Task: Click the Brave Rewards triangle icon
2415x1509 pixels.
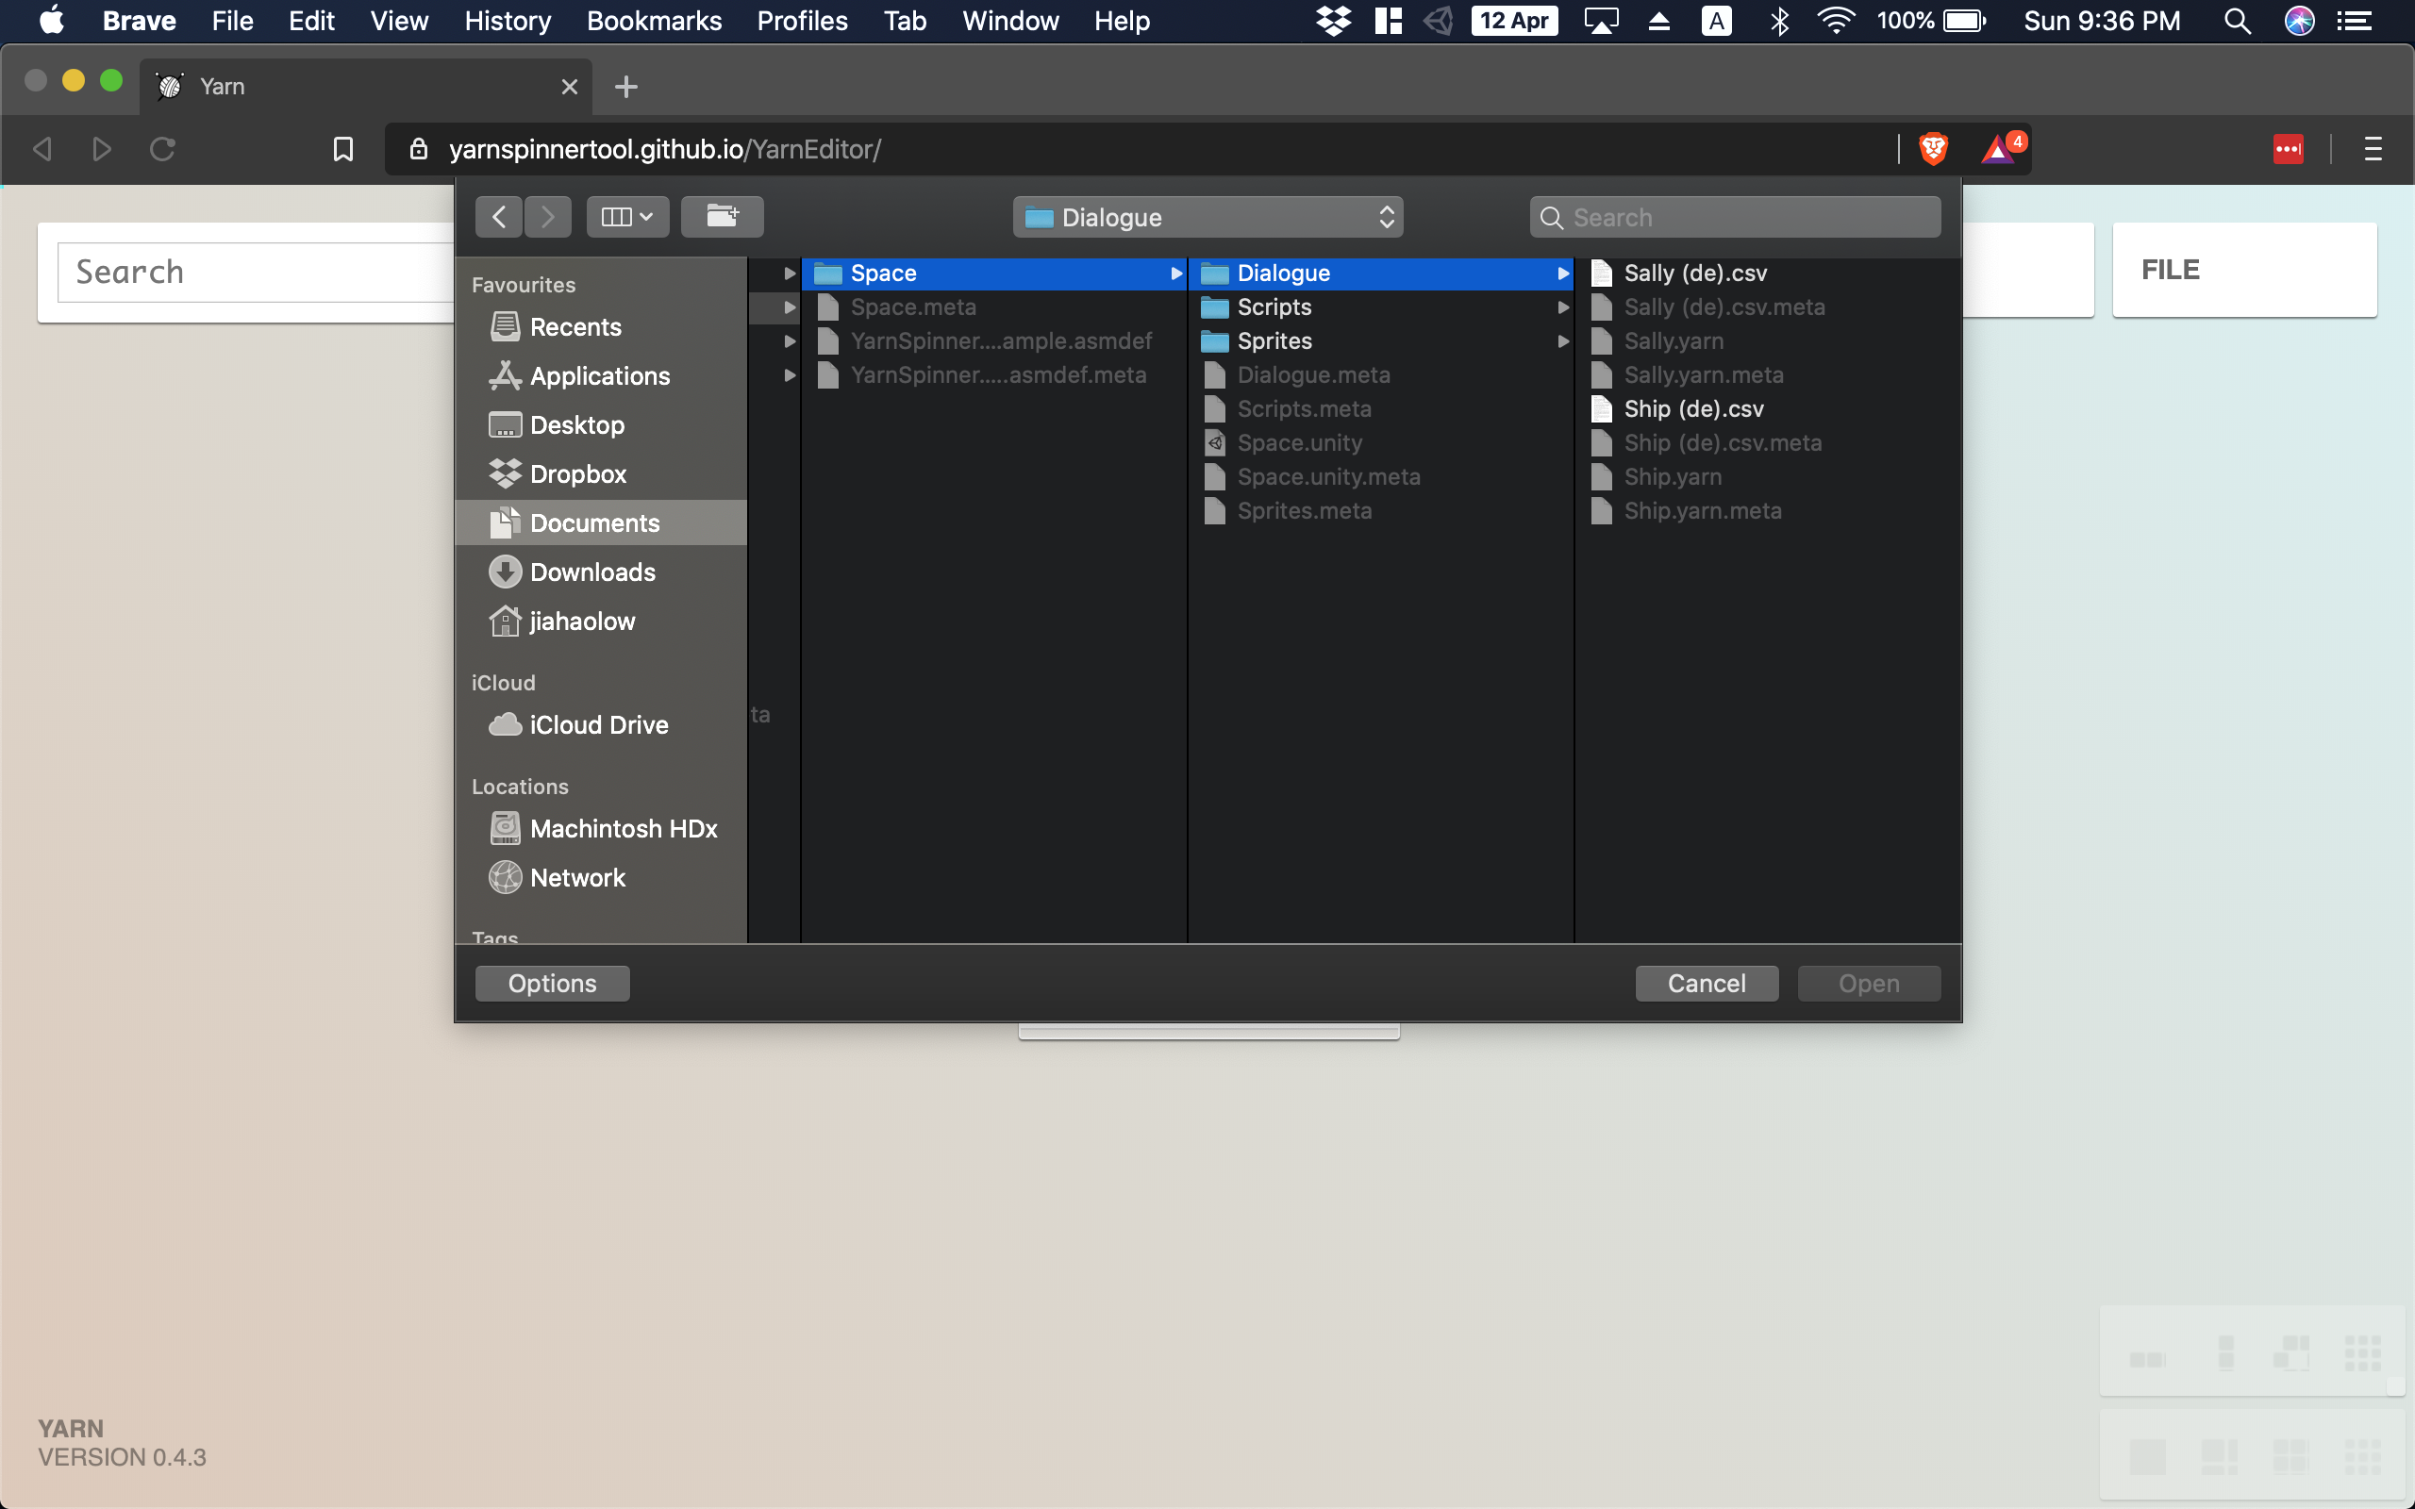Action: click(1998, 150)
